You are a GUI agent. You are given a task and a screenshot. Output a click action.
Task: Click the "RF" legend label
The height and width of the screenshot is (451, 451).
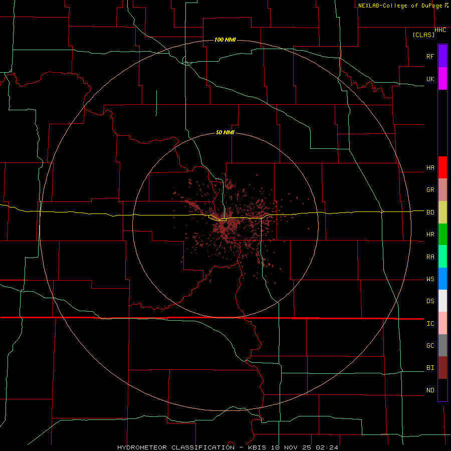pyautogui.click(x=430, y=56)
